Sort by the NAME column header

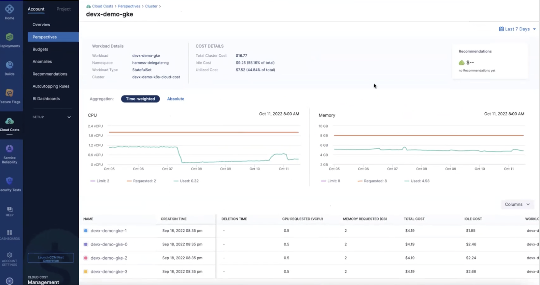pyautogui.click(x=88, y=219)
